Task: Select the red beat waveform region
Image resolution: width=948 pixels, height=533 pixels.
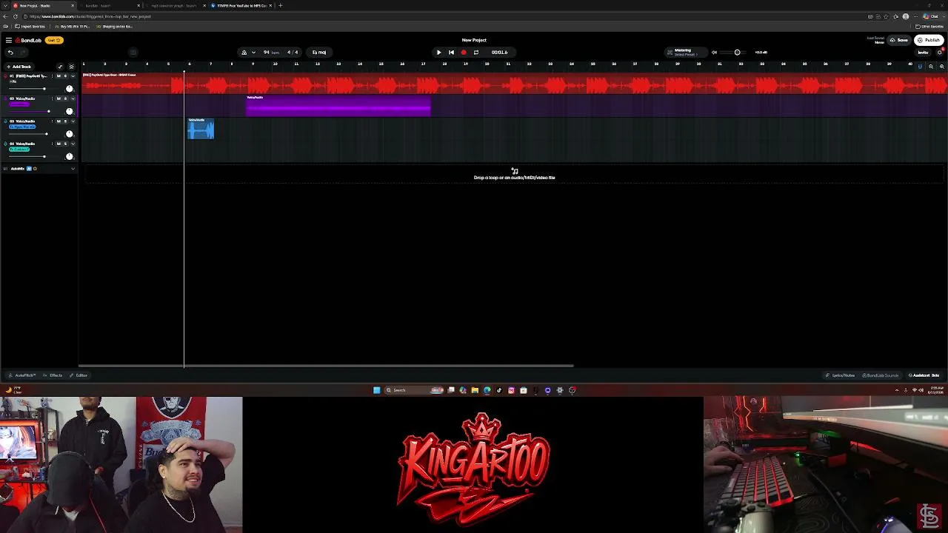Action: click(515, 84)
